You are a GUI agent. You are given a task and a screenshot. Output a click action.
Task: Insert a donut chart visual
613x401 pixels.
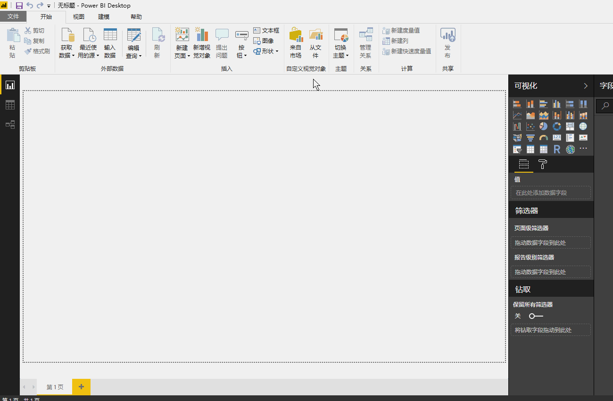click(x=557, y=126)
